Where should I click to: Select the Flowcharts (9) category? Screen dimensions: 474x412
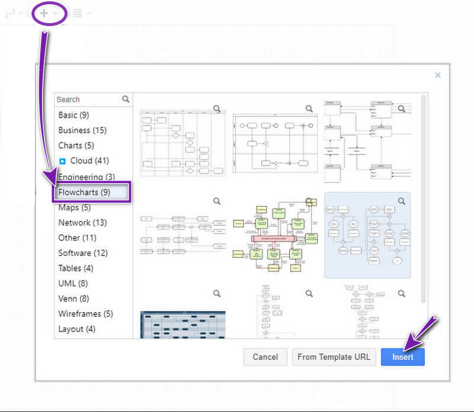[84, 192]
